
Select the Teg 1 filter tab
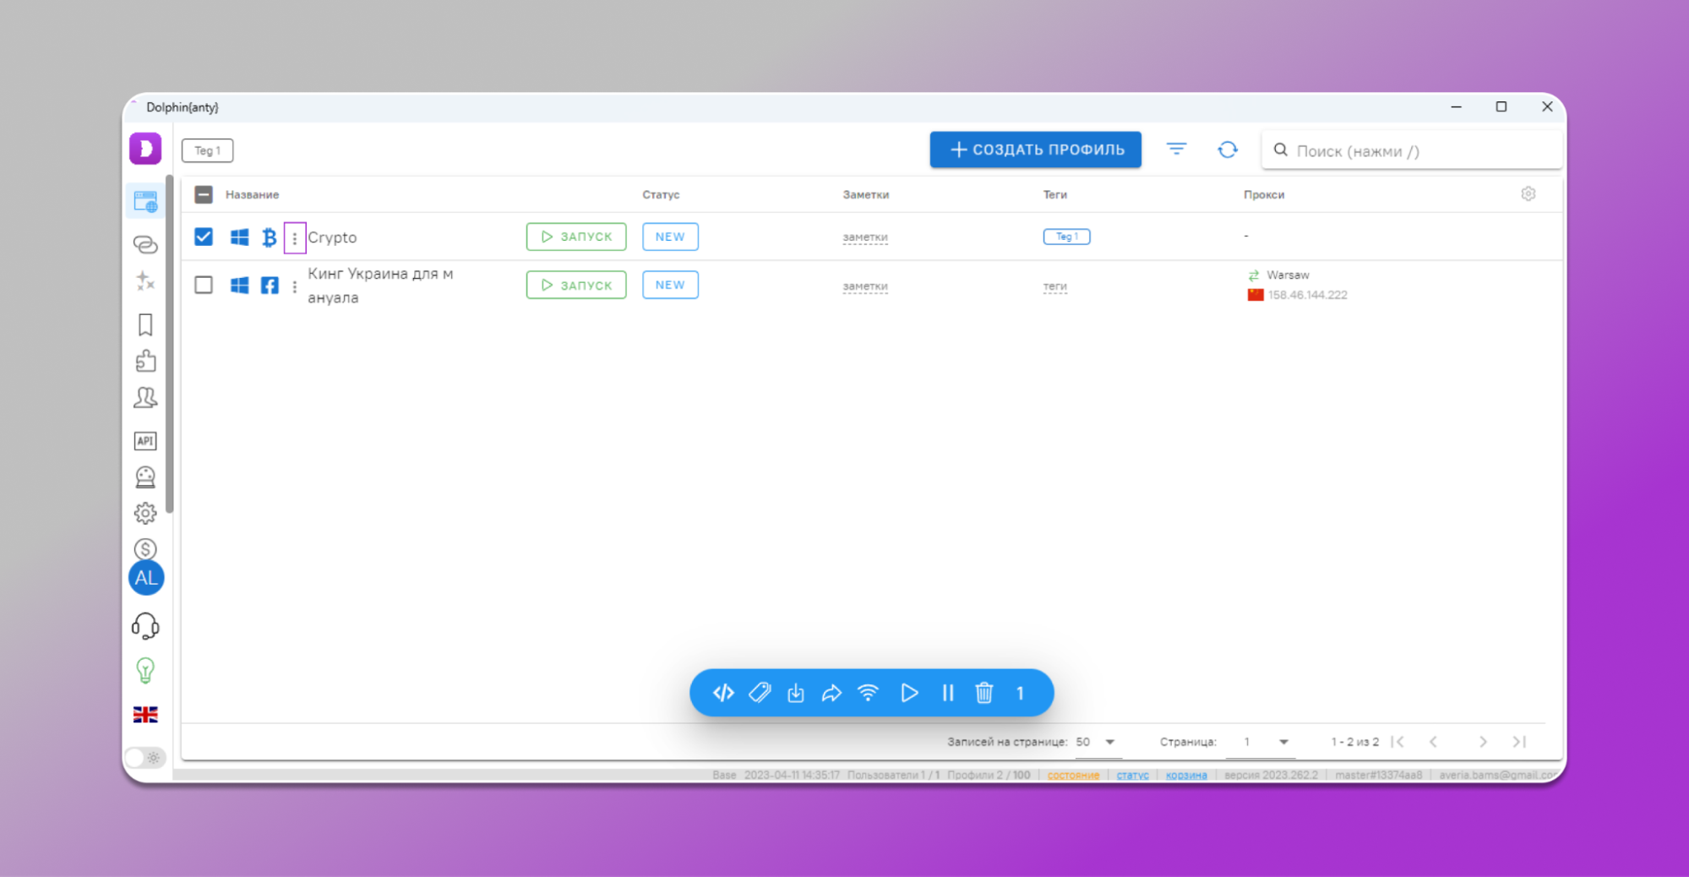pyautogui.click(x=207, y=150)
